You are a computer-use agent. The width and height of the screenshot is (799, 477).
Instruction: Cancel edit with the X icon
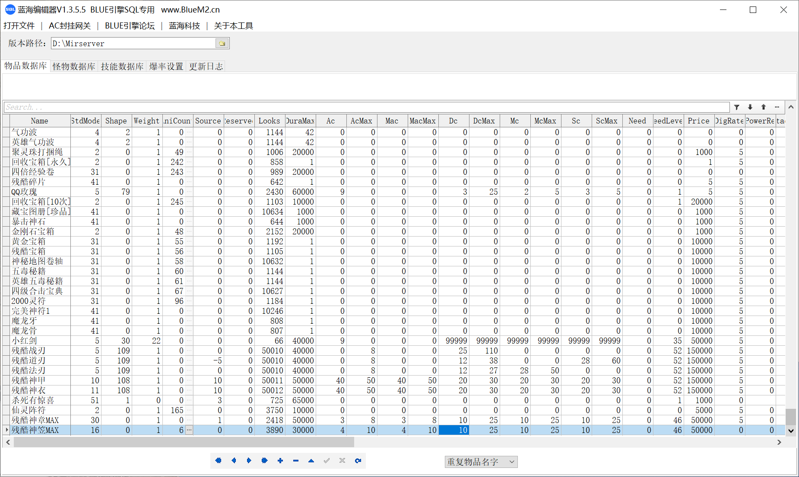[x=342, y=461]
